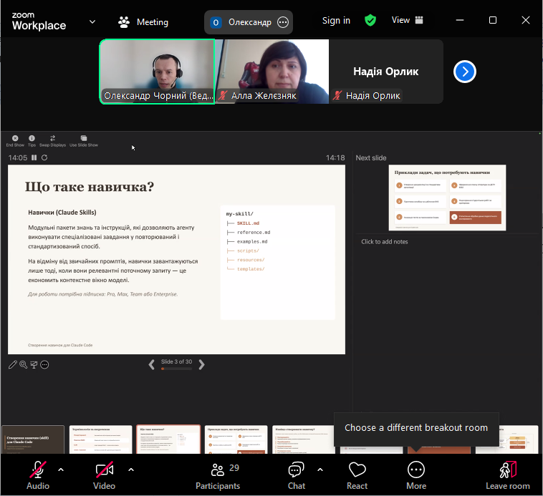
Task: Expand video options arrow next to Video
Action: [x=130, y=470]
